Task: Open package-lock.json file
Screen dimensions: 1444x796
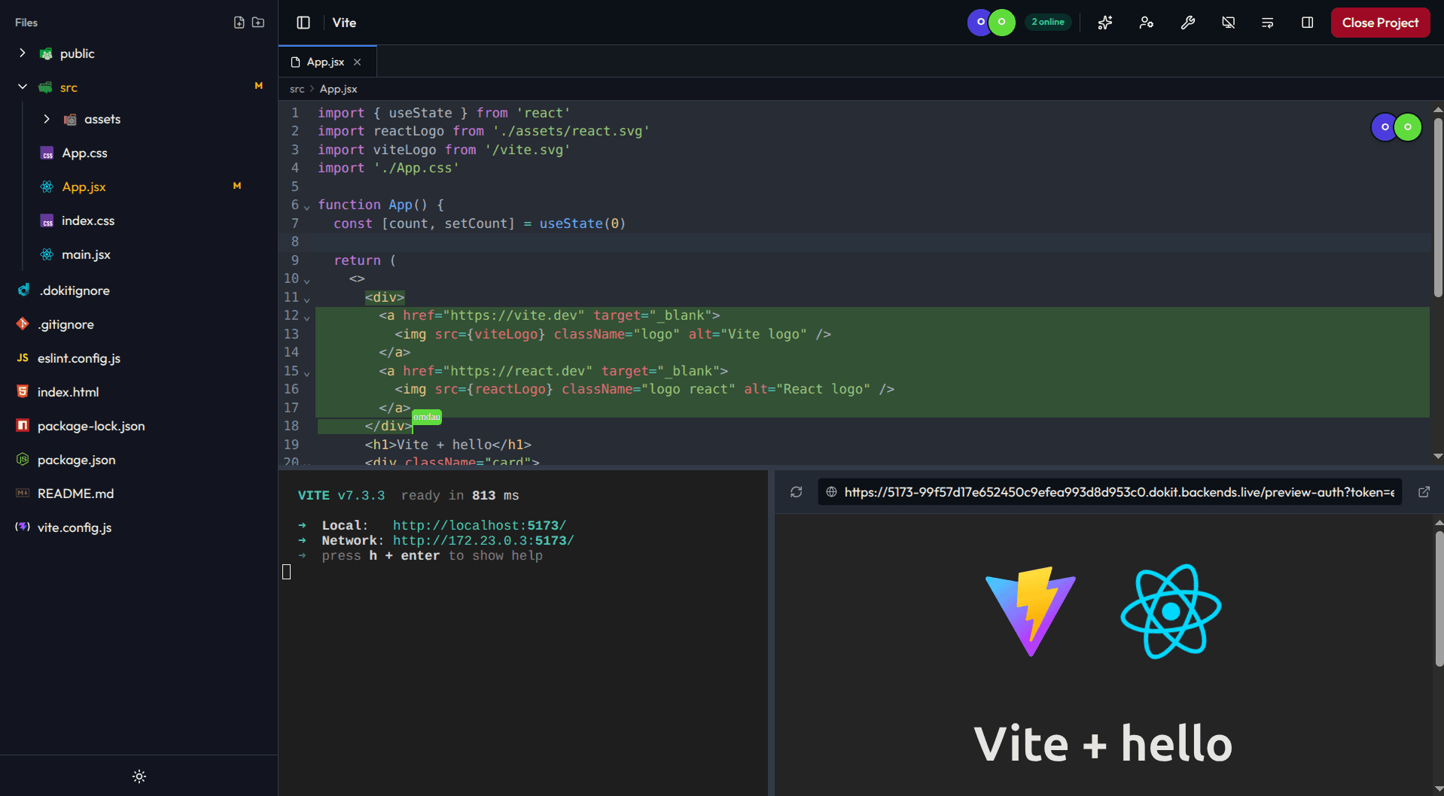Action: point(91,426)
